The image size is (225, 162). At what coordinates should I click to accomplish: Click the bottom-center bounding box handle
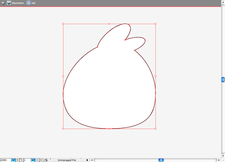tap(109, 129)
